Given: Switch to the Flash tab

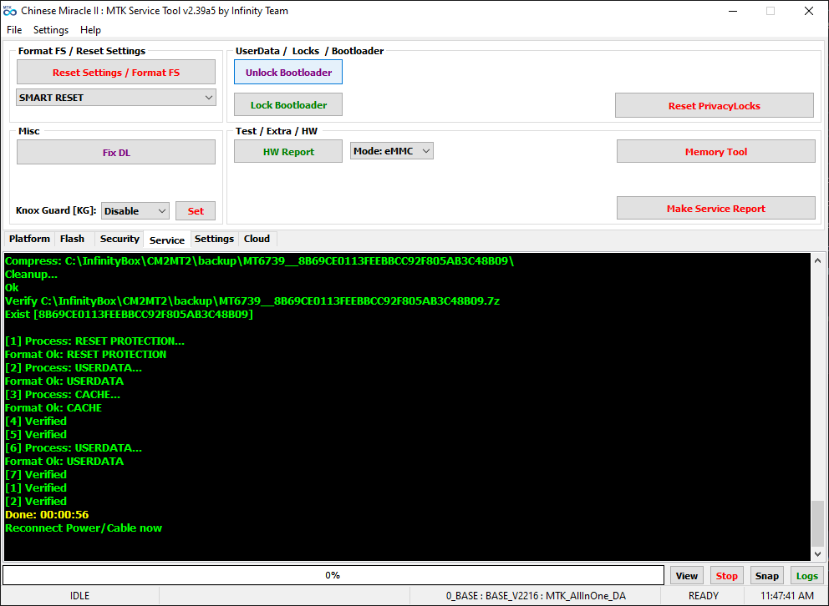Looking at the screenshot, I should [x=73, y=239].
